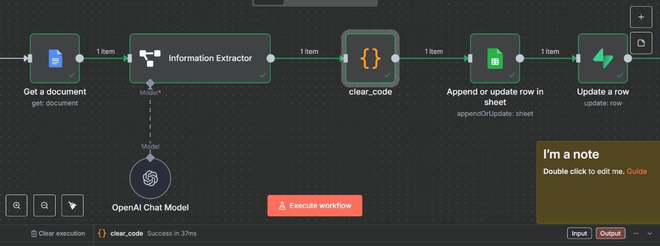Select the Google Sheets append node

tap(494, 58)
